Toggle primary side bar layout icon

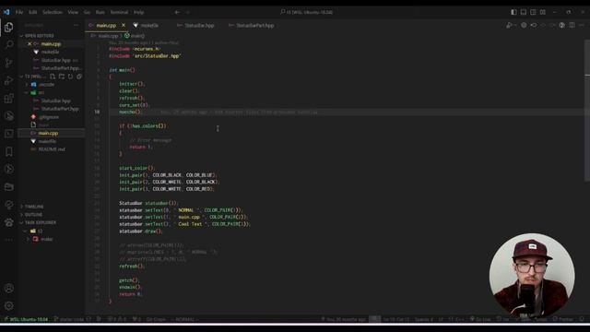(x=513, y=12)
